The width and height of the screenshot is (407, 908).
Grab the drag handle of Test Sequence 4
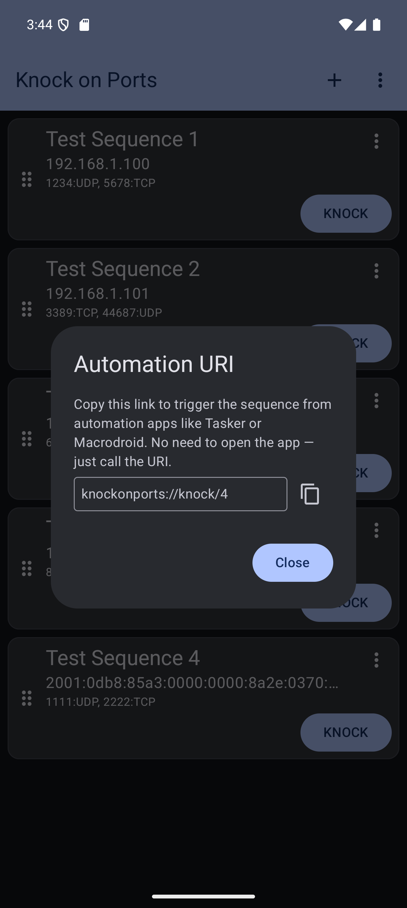click(x=27, y=698)
